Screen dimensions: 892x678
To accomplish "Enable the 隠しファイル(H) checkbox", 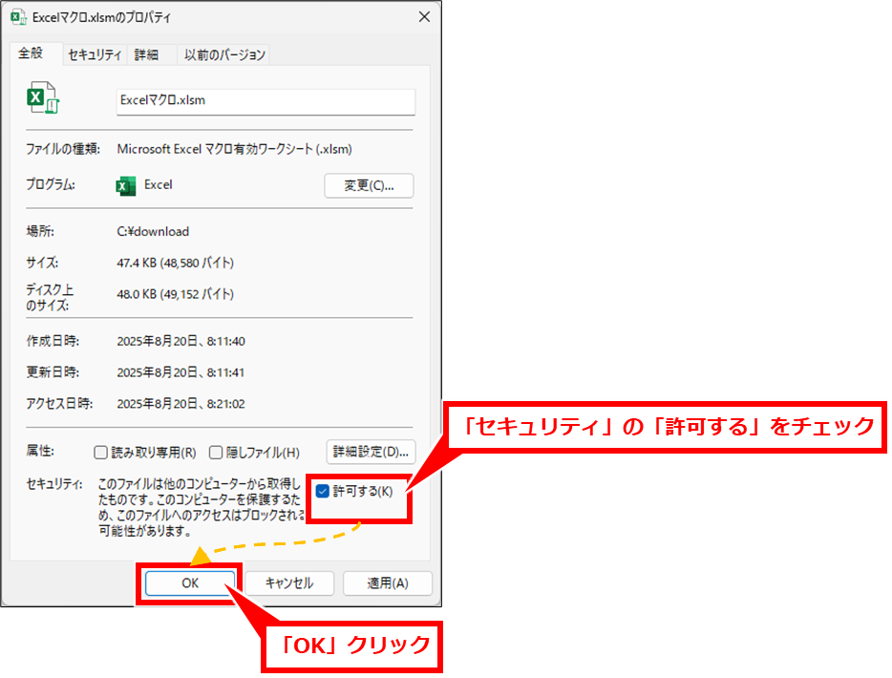I will pyautogui.click(x=216, y=453).
